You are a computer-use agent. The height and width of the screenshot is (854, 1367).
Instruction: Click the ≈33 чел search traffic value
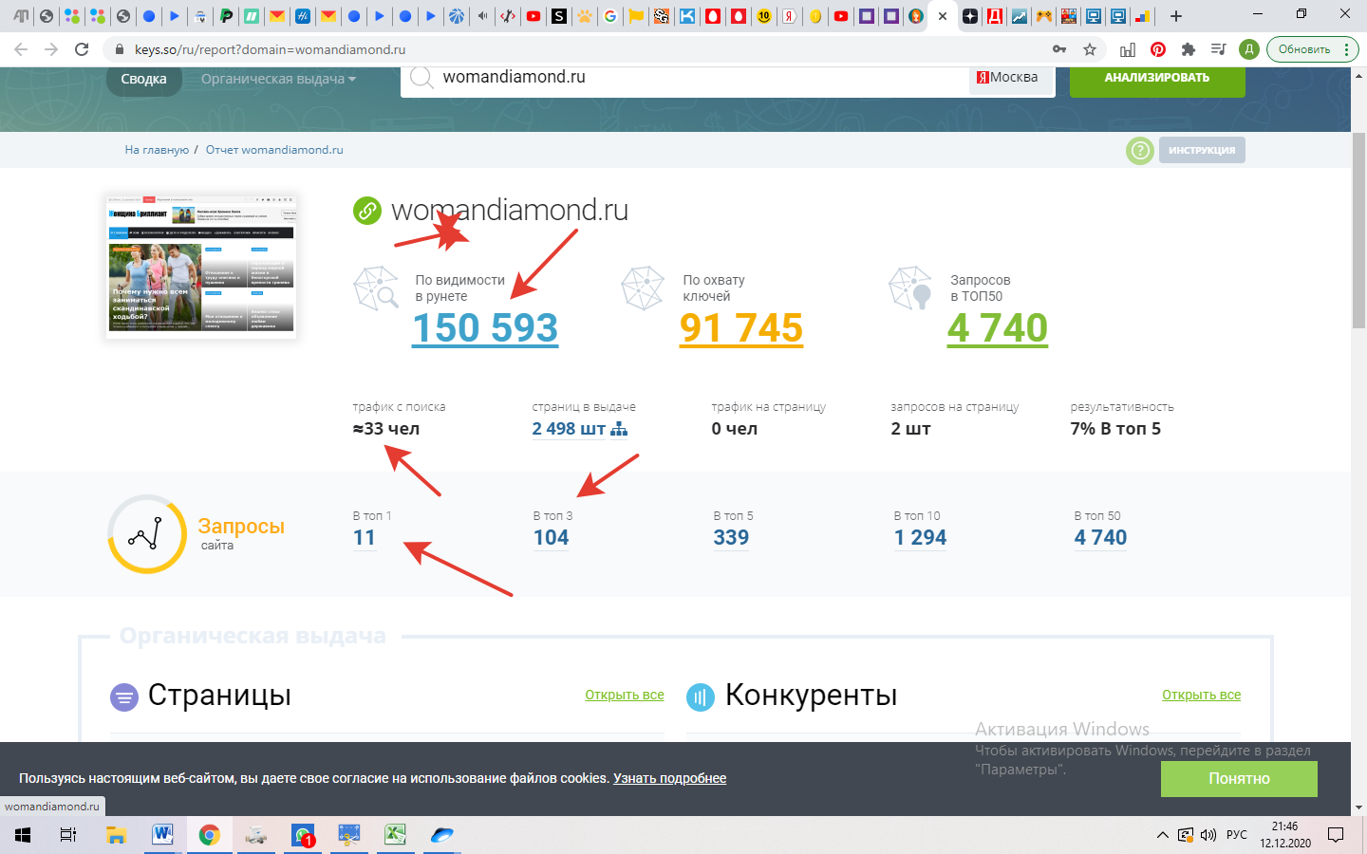pyautogui.click(x=386, y=429)
